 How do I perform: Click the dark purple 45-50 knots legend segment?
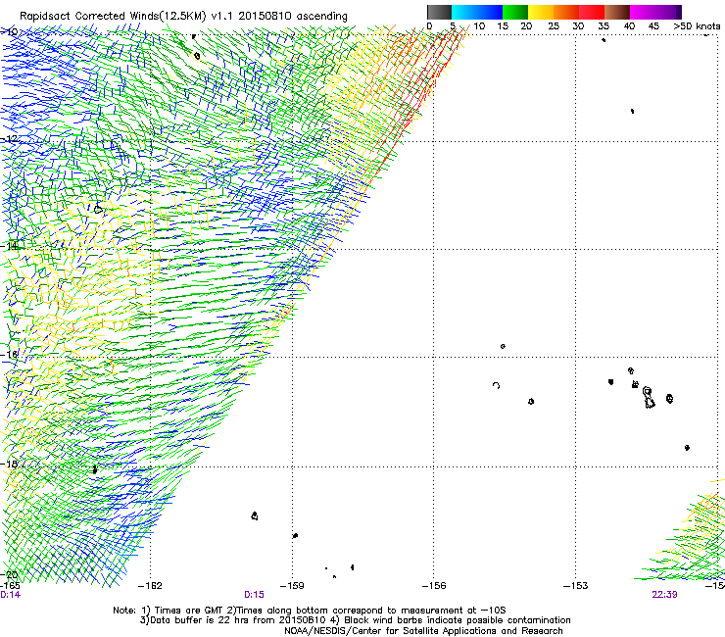tap(668, 12)
